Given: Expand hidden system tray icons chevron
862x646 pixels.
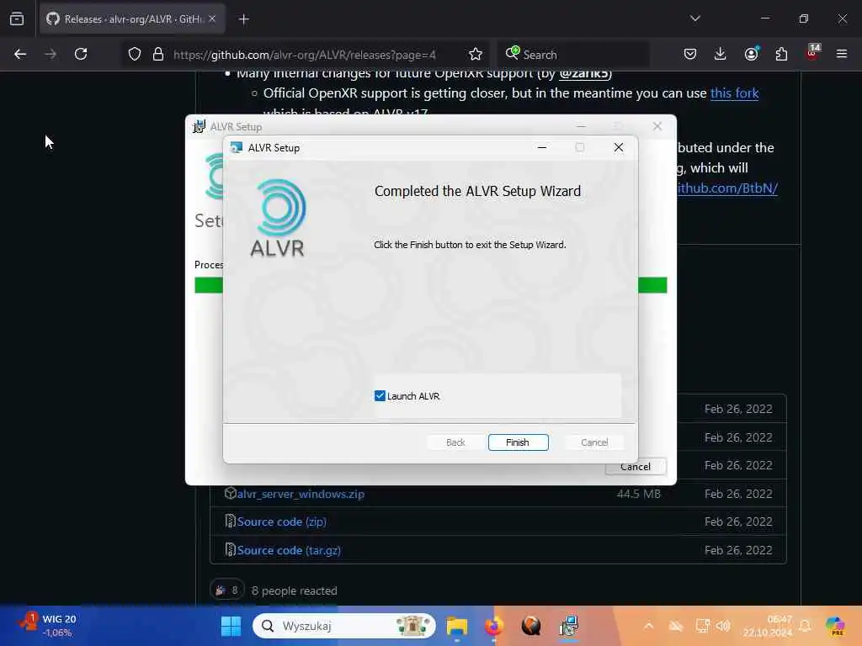Looking at the screenshot, I should pos(649,626).
